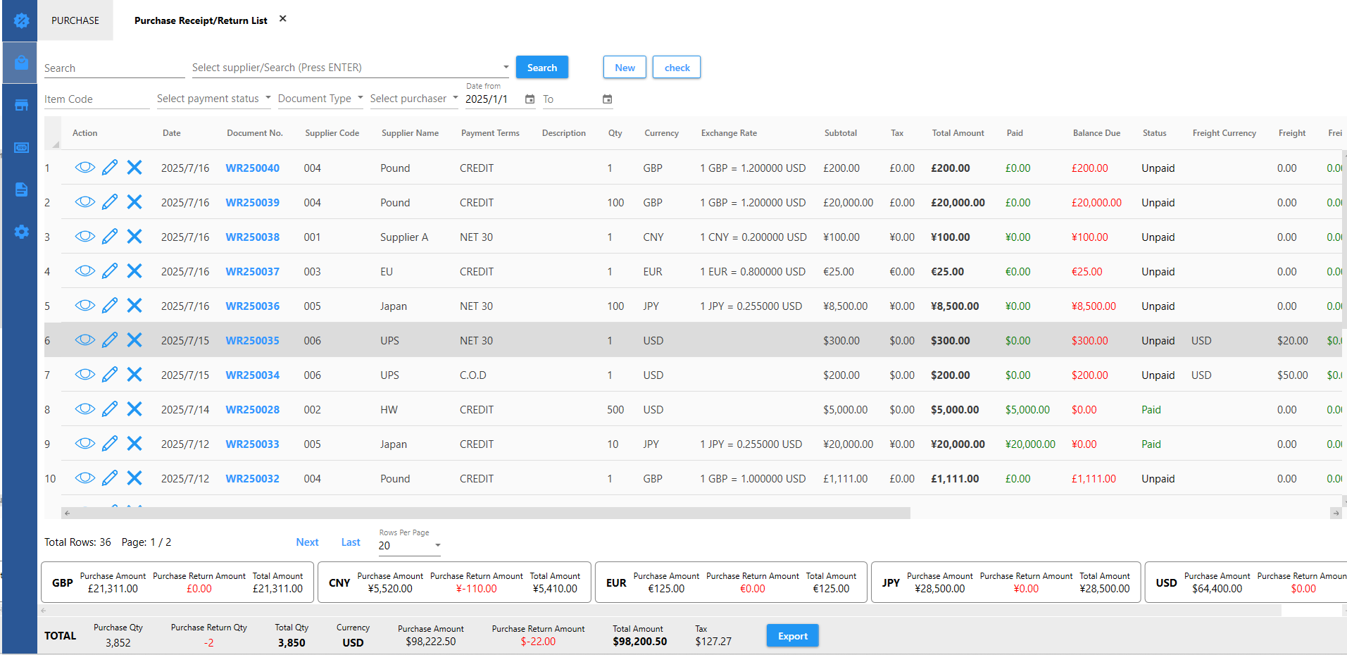The height and width of the screenshot is (655, 1347).
Task: Open the Date from calendar picker
Action: tap(530, 99)
